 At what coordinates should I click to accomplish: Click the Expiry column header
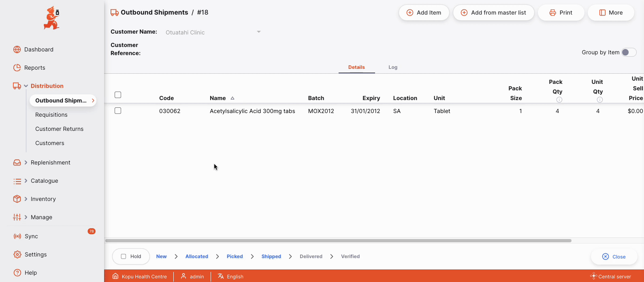pyautogui.click(x=371, y=98)
